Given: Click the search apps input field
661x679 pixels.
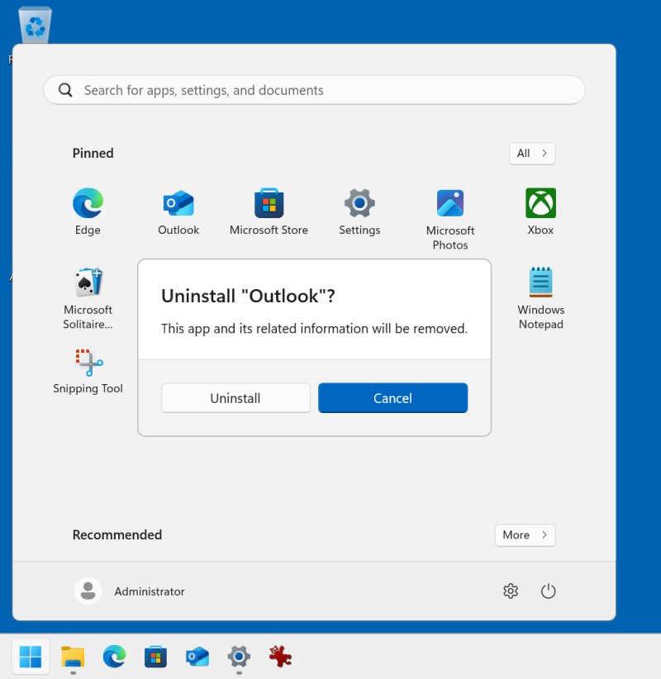Looking at the screenshot, I should [314, 89].
